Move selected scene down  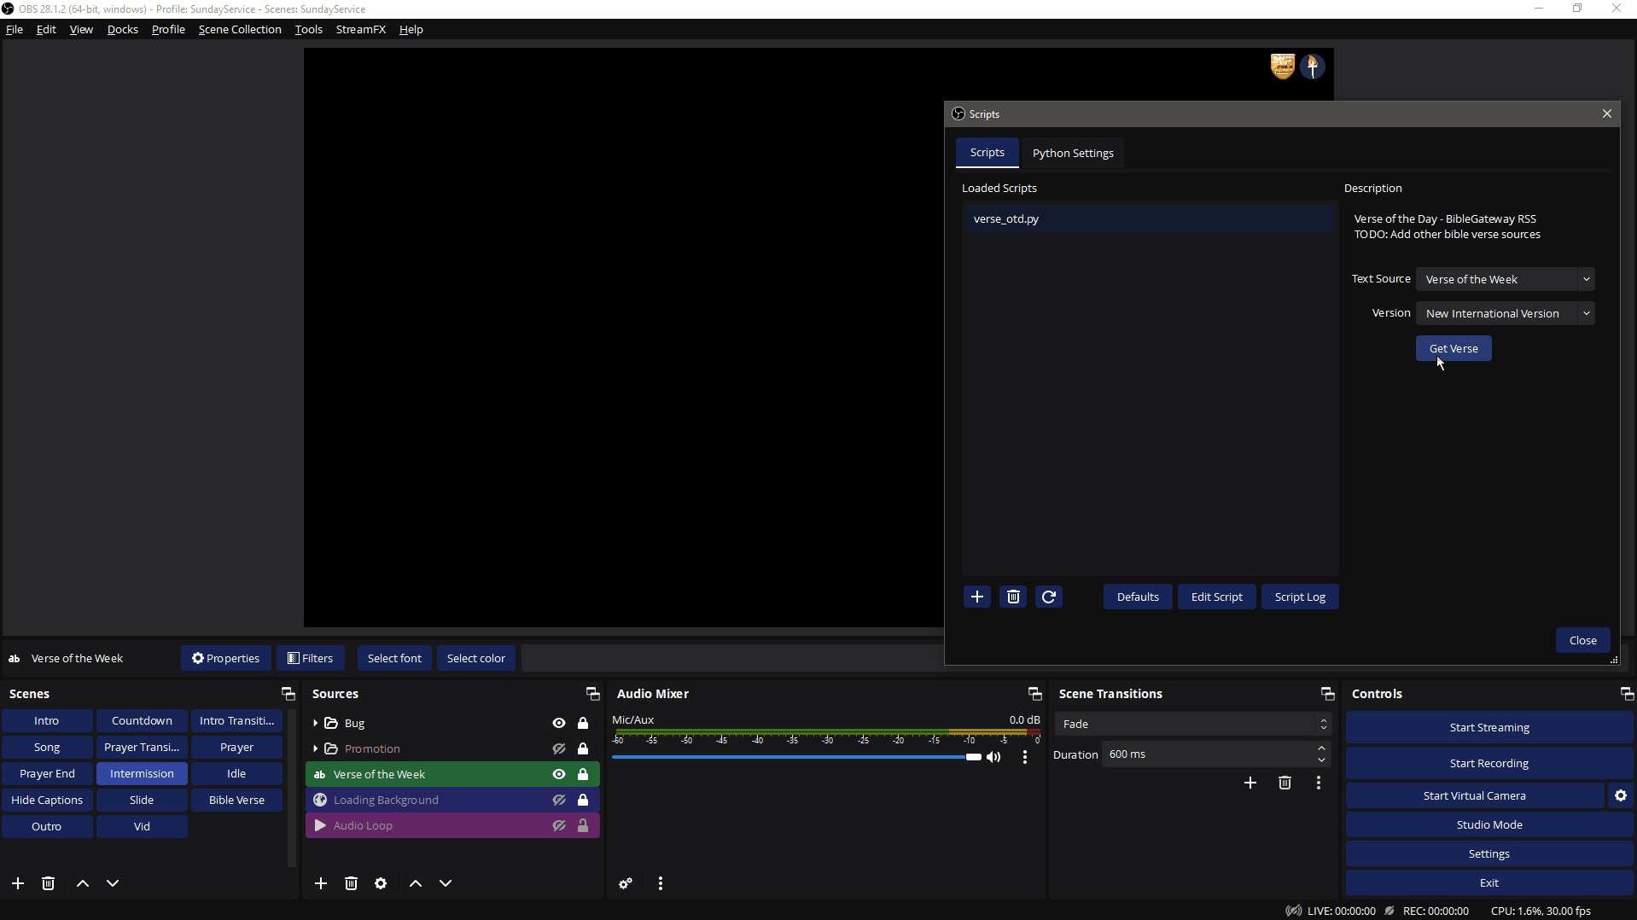click(113, 883)
